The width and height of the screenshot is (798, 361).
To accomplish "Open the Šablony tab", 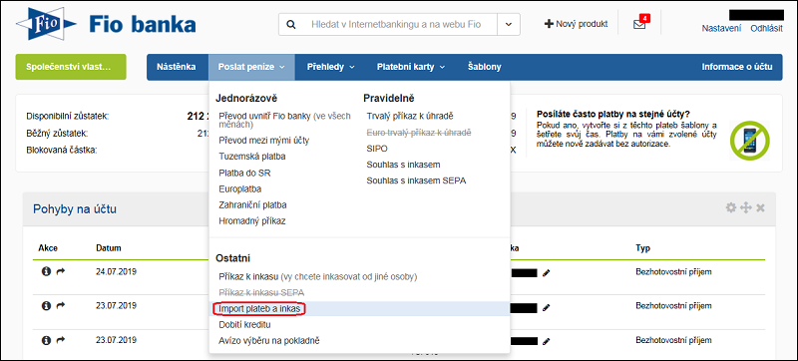I will [484, 67].
